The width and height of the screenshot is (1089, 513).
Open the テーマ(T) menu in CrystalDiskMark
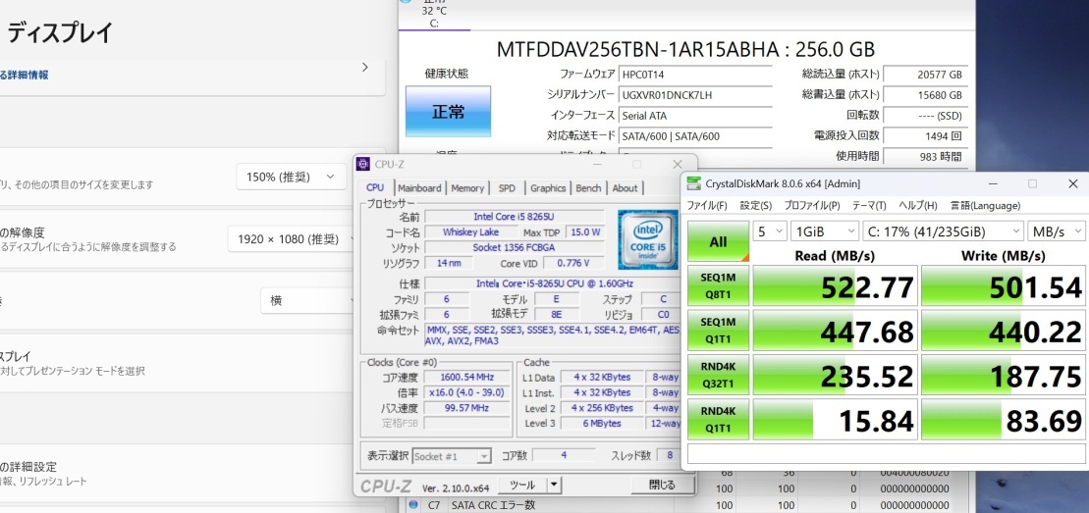point(869,205)
